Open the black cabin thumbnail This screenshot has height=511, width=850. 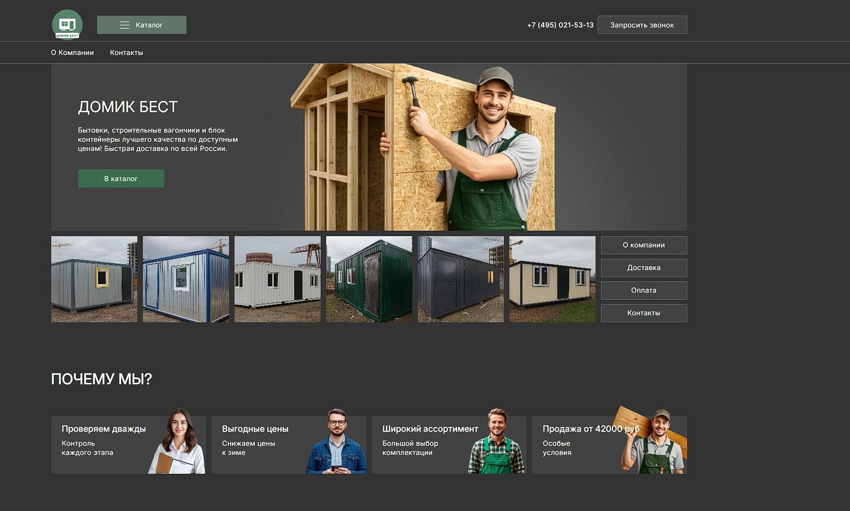click(x=461, y=279)
